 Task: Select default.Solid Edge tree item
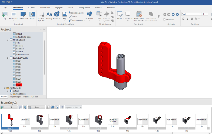pos(24,37)
